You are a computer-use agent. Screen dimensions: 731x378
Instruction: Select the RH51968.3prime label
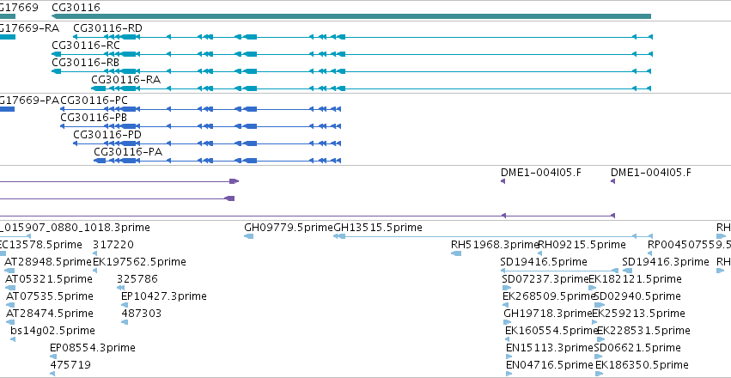pos(495,245)
